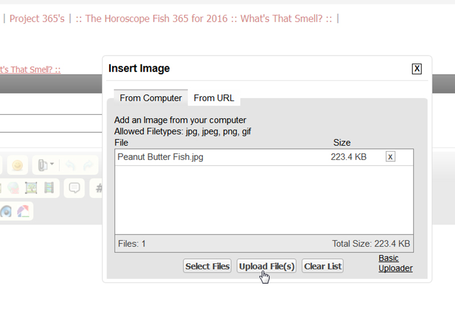Switch to the From URL tab

pos(213,98)
